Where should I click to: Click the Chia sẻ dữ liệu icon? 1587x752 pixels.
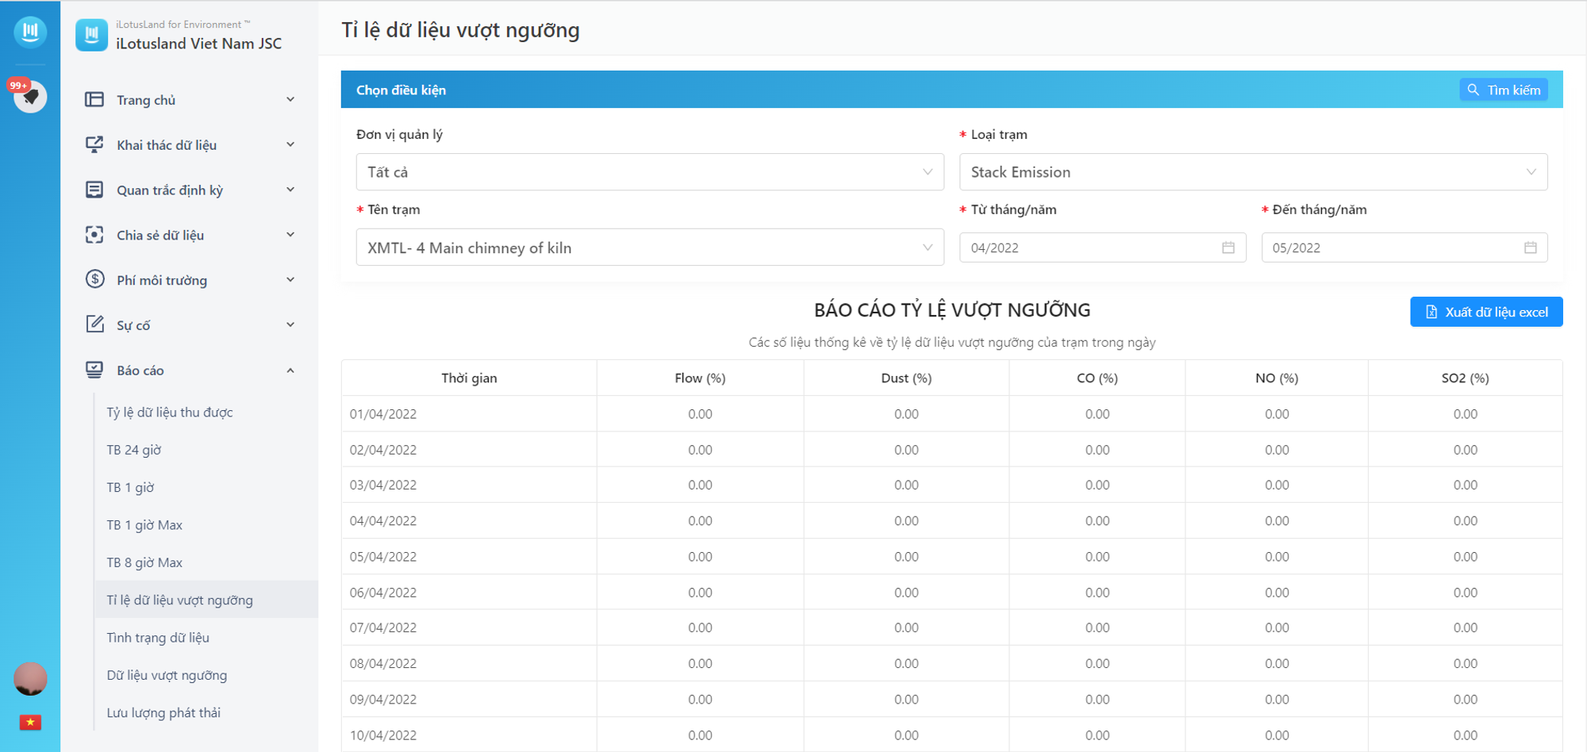click(94, 235)
